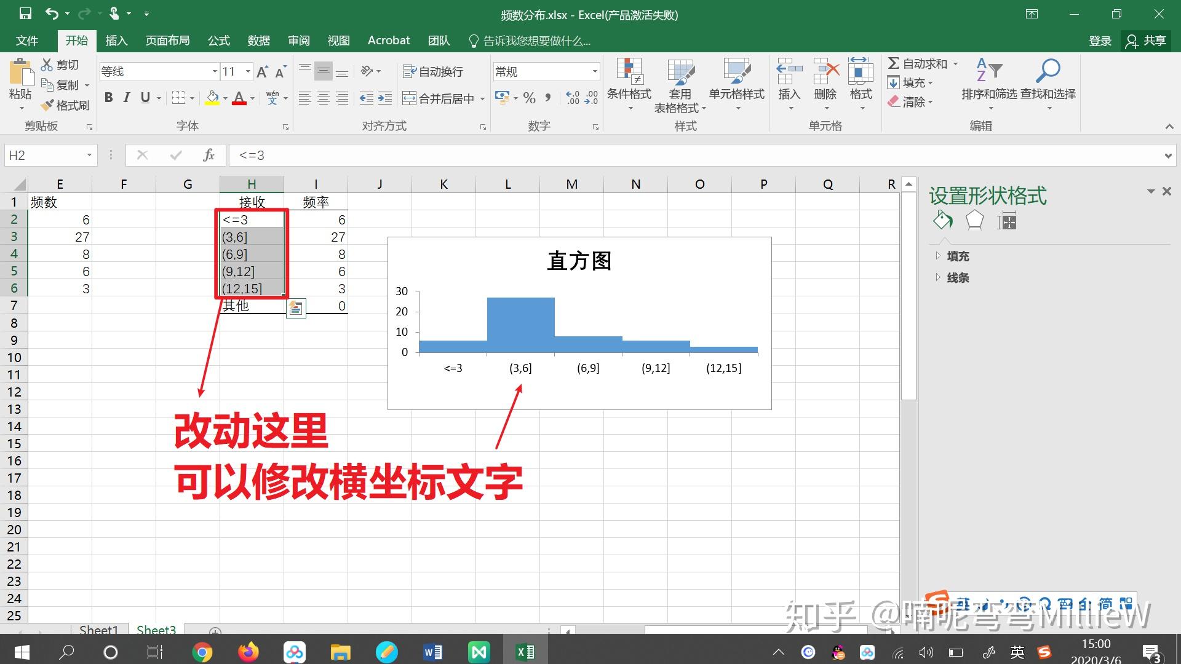The image size is (1181, 664).
Task: Toggle Bold formatting
Action: pyautogui.click(x=109, y=98)
